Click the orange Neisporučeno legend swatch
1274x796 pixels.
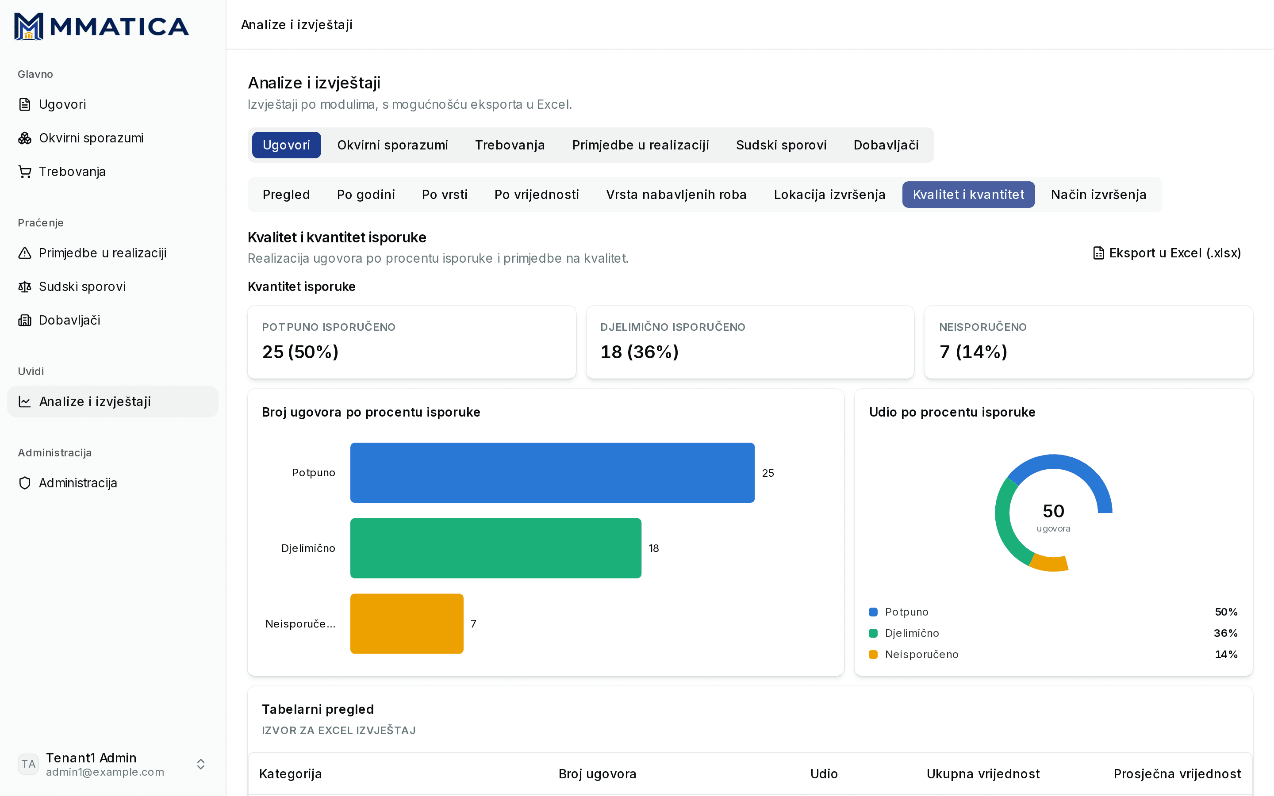(873, 654)
